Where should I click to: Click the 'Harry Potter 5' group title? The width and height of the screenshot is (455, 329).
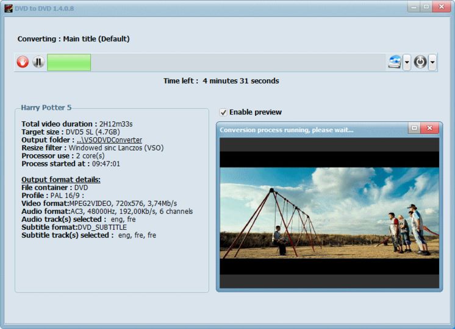pos(46,108)
